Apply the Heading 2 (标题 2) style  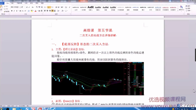[x=98, y=8]
